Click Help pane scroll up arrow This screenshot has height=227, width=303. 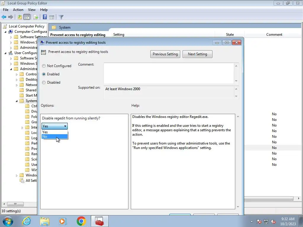(238, 116)
